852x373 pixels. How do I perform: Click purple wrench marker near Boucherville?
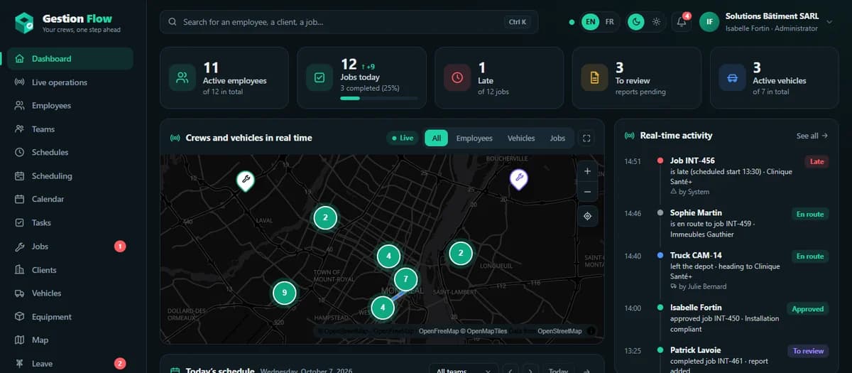click(519, 179)
